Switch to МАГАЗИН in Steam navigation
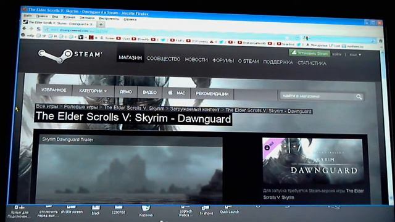Viewport: 395px width, 222px height. click(130, 57)
